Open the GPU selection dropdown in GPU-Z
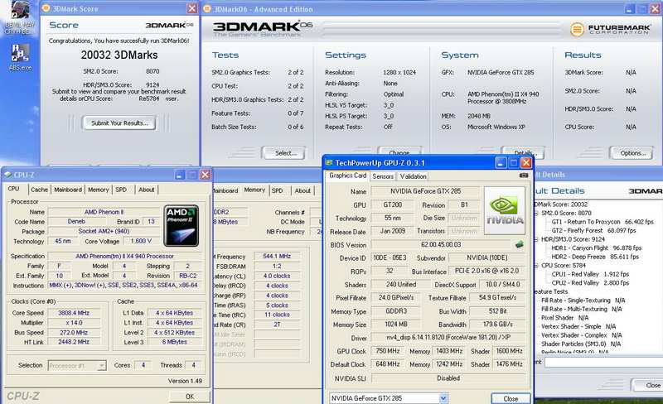This screenshot has height=404, width=663. (x=443, y=398)
